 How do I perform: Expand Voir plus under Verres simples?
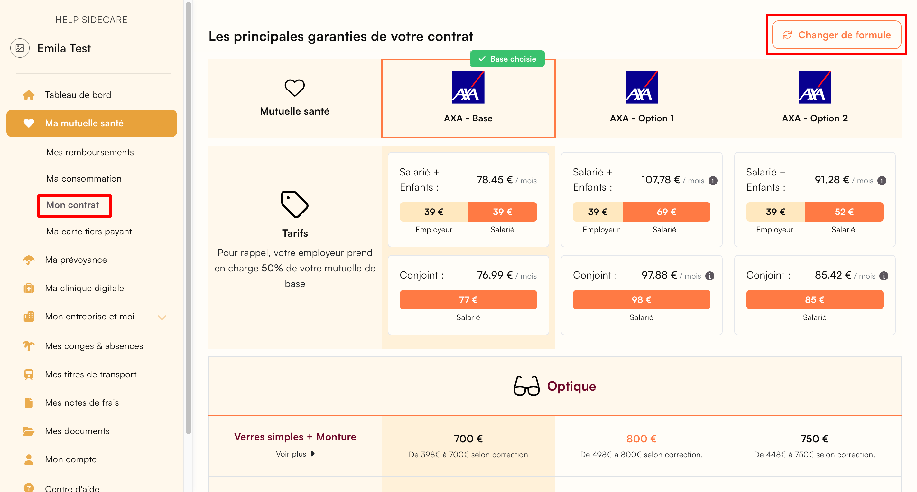point(295,454)
